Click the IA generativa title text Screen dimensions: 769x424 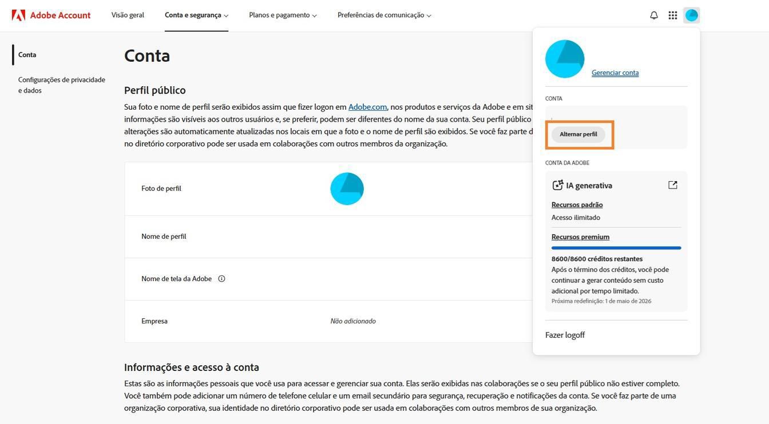point(589,185)
